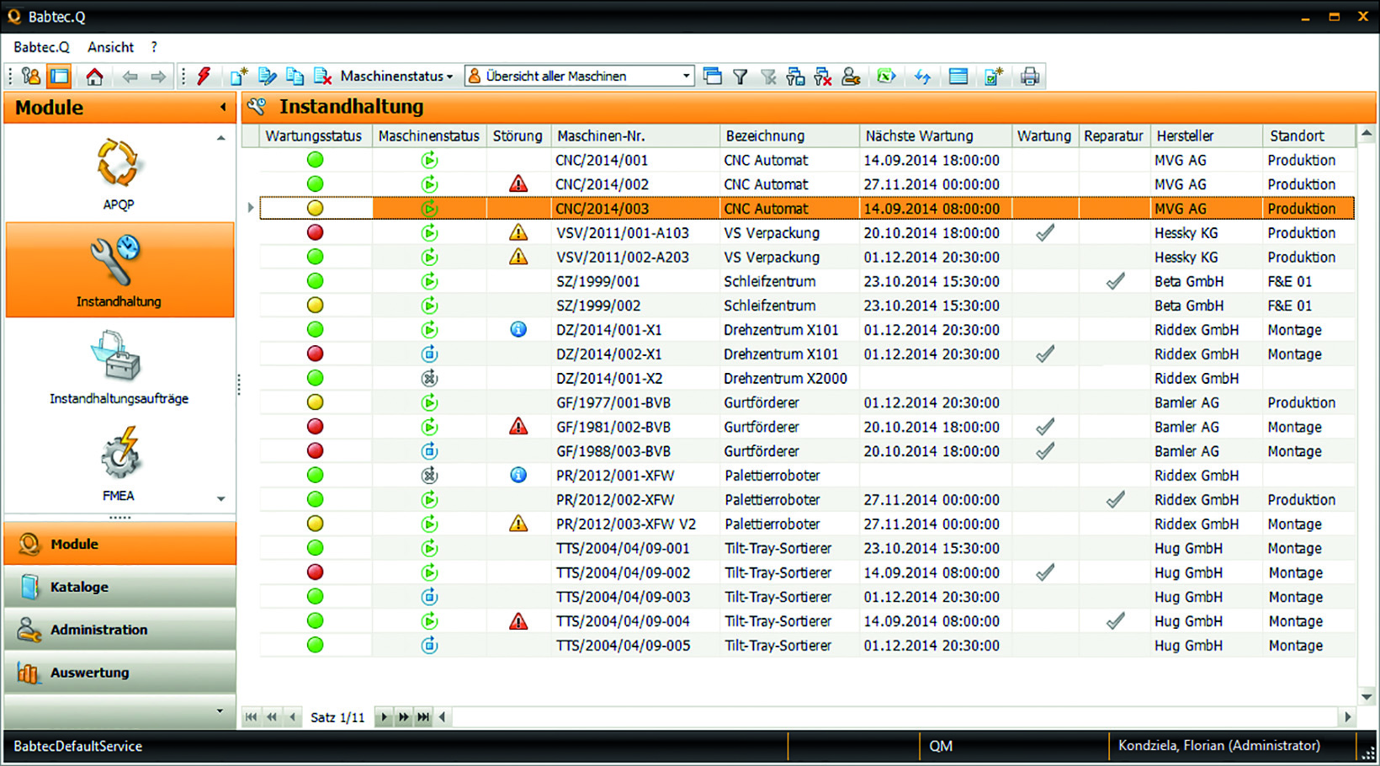Refresh the machine list
Image resolution: width=1380 pixels, height=766 pixels.
(x=922, y=76)
